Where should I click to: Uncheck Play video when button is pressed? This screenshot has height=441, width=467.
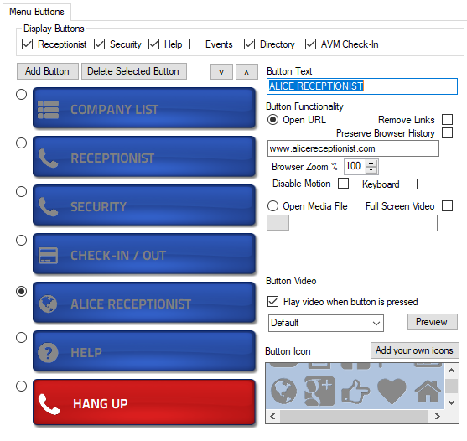pos(272,301)
